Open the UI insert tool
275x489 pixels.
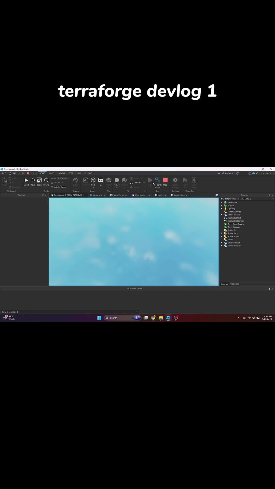101,182
